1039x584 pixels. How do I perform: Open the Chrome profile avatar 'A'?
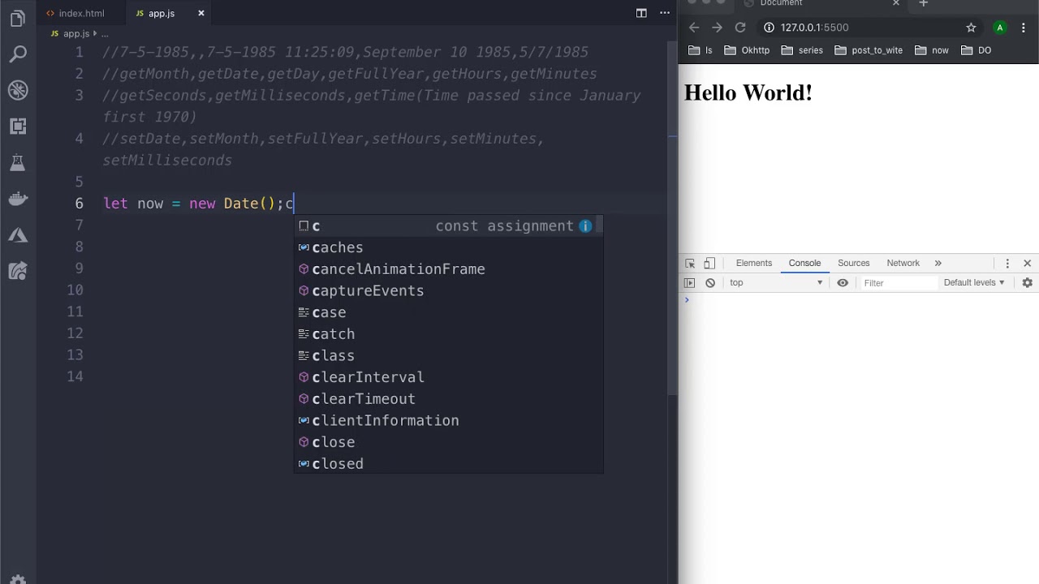coord(1000,28)
